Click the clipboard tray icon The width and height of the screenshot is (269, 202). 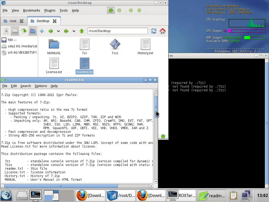233,195
